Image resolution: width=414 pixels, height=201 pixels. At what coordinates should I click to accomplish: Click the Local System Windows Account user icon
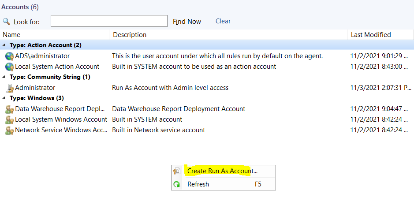10,119
